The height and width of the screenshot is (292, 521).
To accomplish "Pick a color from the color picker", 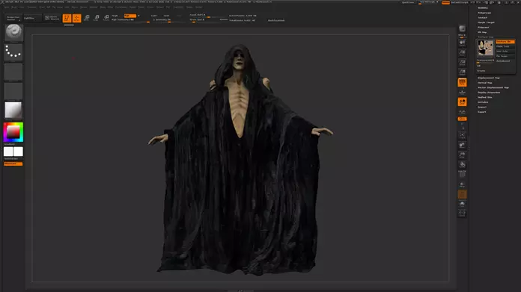I will pos(13,132).
